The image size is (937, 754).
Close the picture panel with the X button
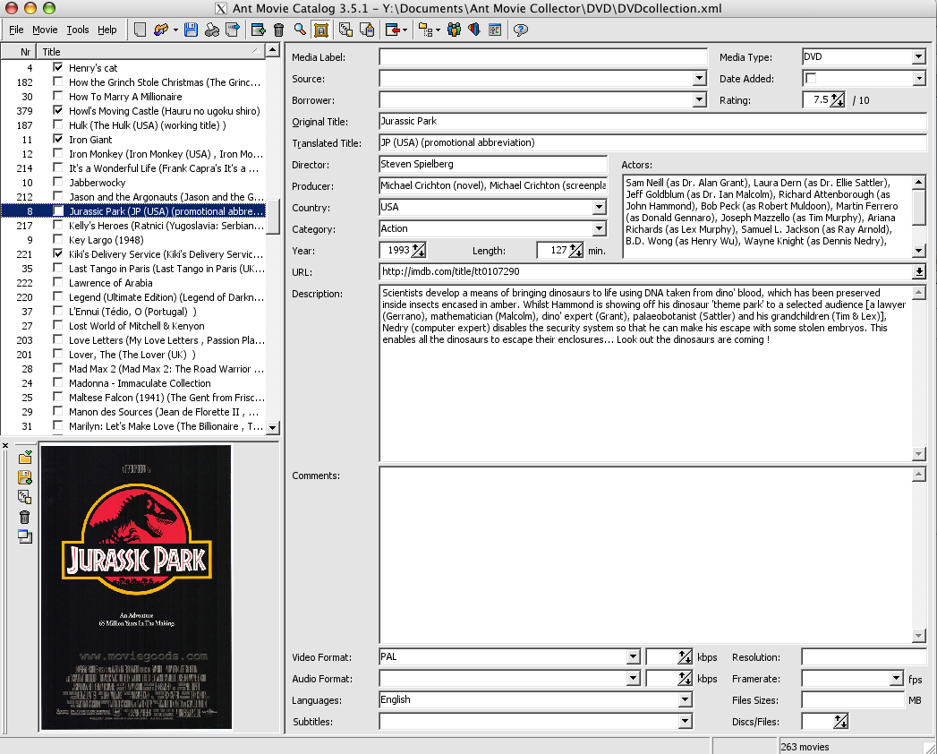click(4, 444)
